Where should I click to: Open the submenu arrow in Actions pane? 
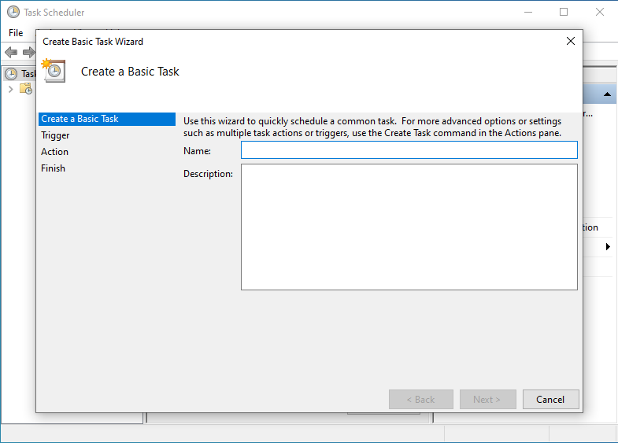click(608, 246)
